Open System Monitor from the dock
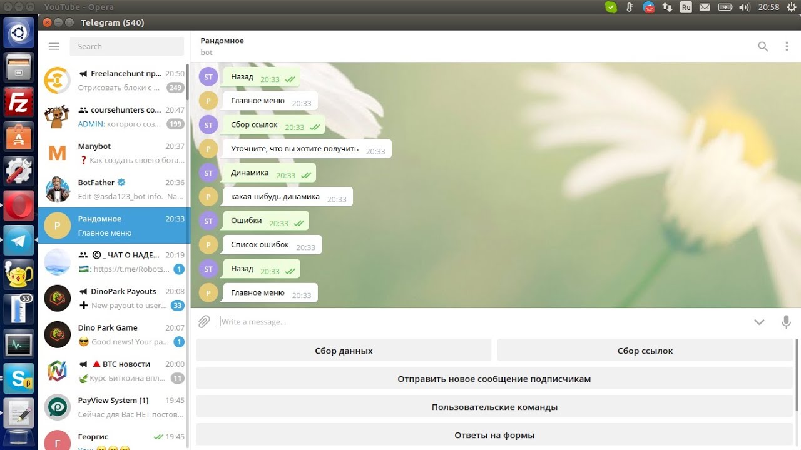Viewport: 801px width, 450px height. (19, 344)
